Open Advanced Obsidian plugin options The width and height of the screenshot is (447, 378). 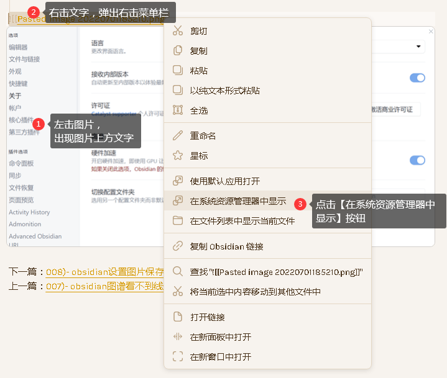coord(35,236)
